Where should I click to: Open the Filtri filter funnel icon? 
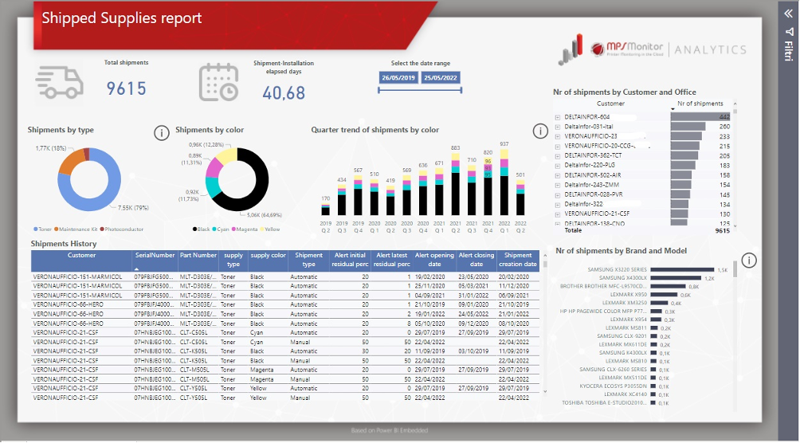tap(789, 33)
